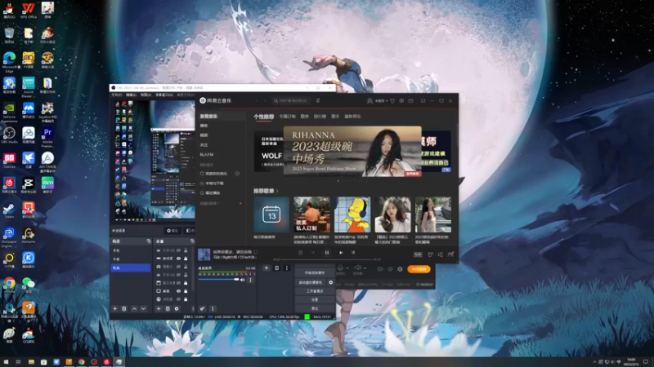Switch NetEase Music to mini mode

click(x=423, y=100)
